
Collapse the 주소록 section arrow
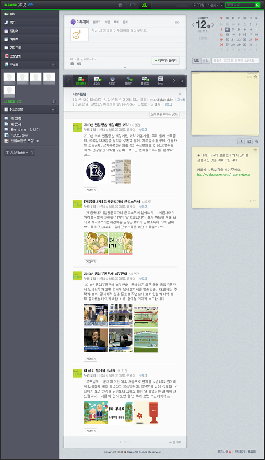point(53,65)
